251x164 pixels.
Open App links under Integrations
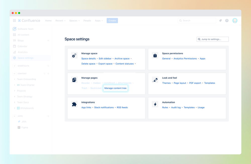(x=86, y=107)
